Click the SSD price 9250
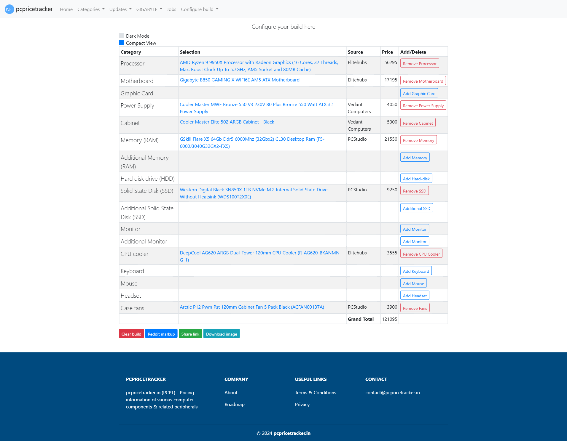Image resolution: width=567 pixels, height=441 pixels. pos(392,190)
